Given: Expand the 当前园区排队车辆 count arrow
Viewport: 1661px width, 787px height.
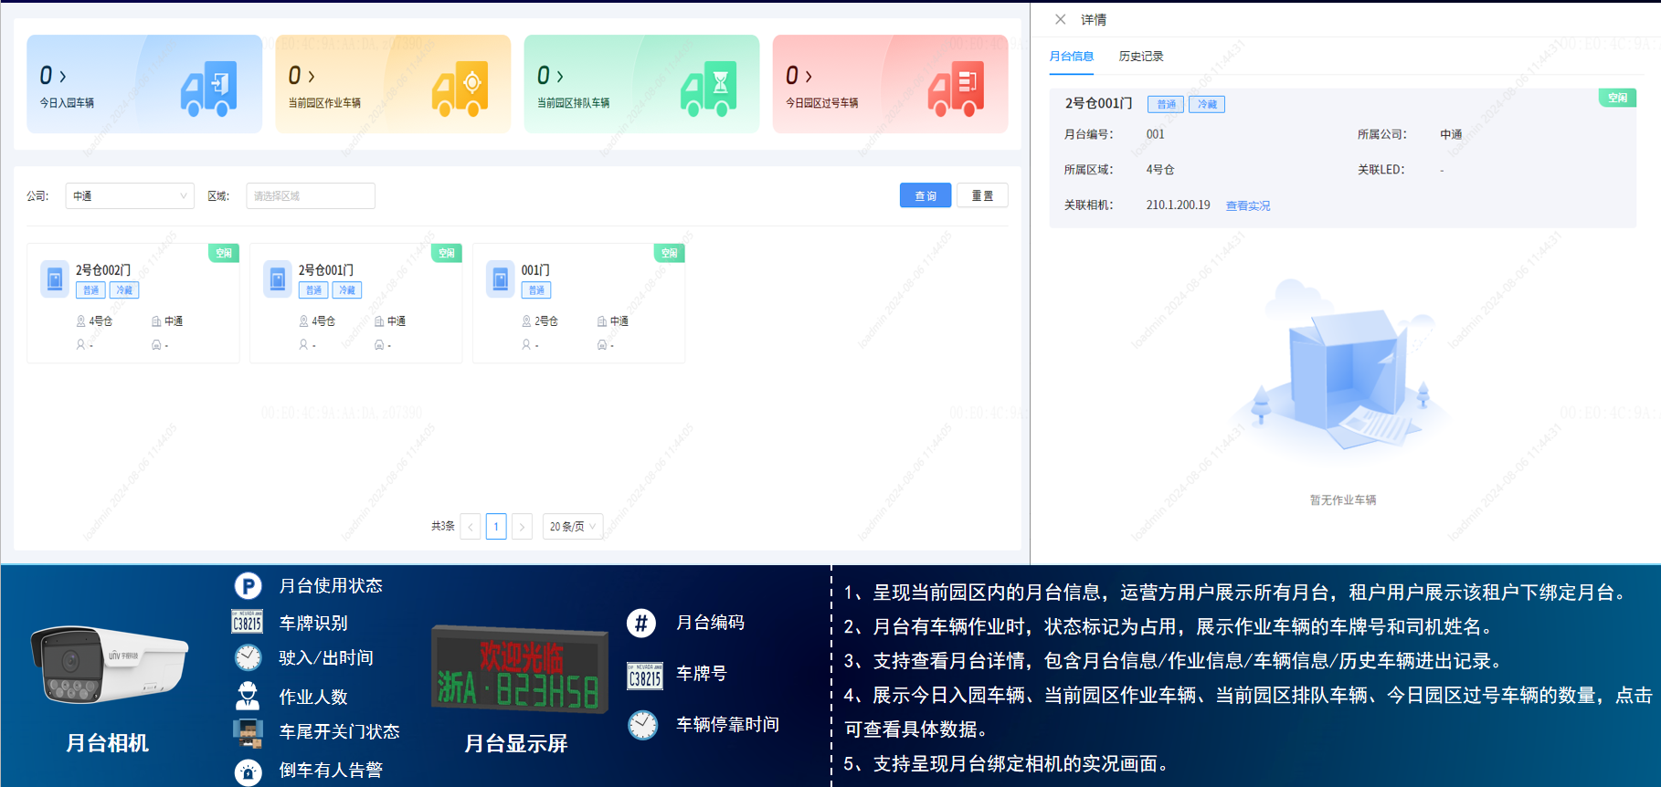Looking at the screenshot, I should click(560, 77).
